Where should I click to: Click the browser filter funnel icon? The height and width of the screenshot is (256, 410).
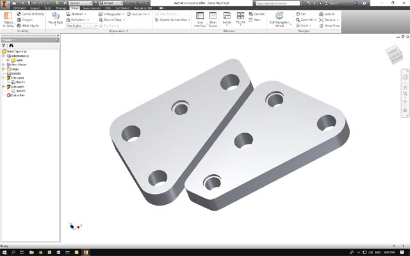point(4,45)
